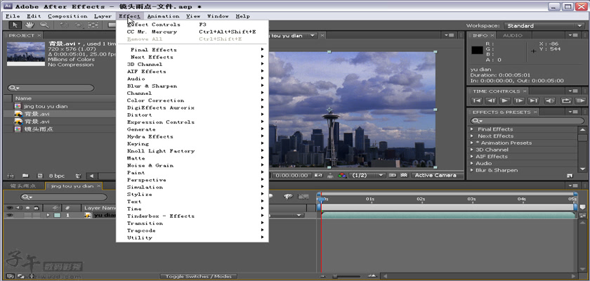Jump to last frame in Time Controls
This screenshot has width=590, height=281.
click(533, 100)
